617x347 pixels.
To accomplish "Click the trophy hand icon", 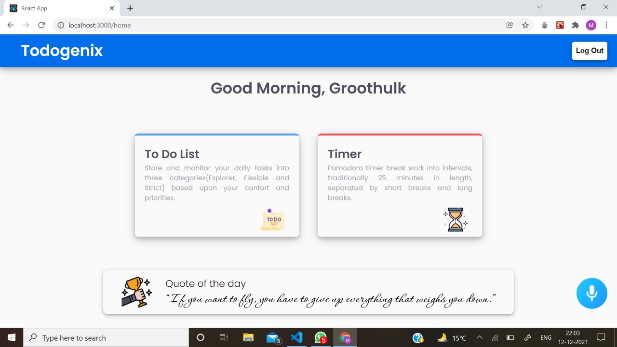I will (136, 292).
